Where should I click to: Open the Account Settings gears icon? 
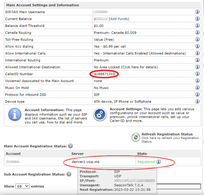click(100, 115)
